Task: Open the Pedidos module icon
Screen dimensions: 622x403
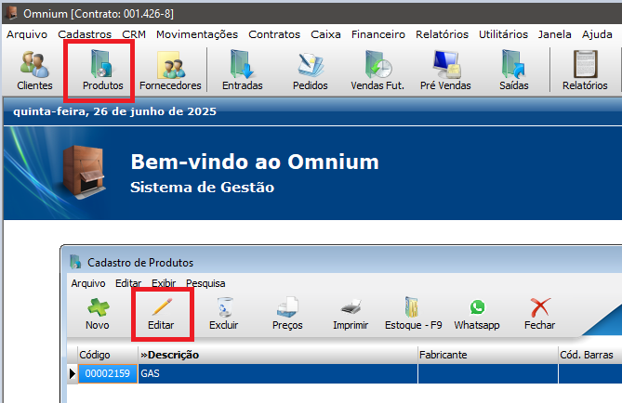Action: tap(310, 71)
